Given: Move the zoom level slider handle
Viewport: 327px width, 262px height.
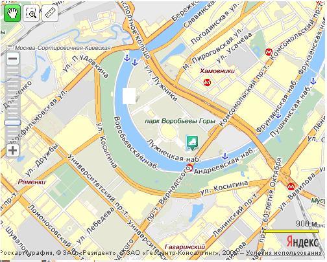Looking at the screenshot, I should click(13, 123).
